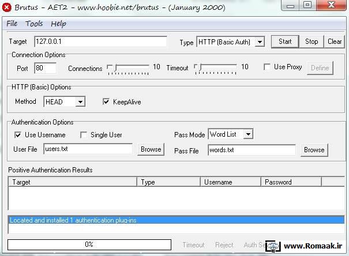
Task: Click the Start button
Action: point(285,42)
